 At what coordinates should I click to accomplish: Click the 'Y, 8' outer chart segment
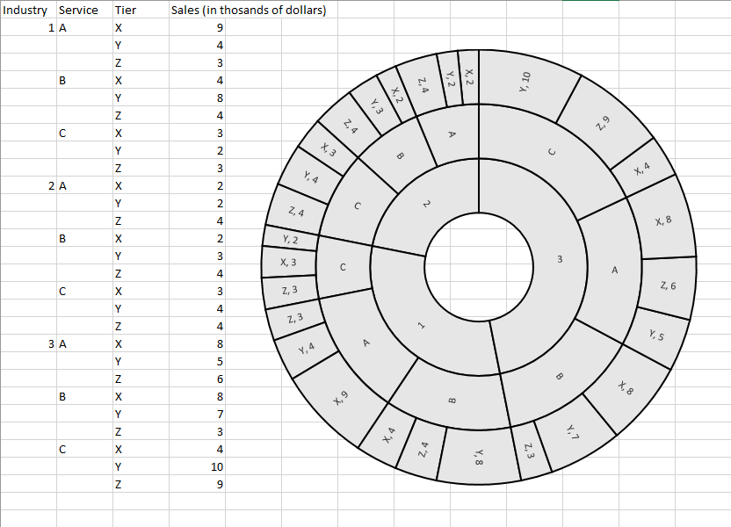tap(479, 457)
